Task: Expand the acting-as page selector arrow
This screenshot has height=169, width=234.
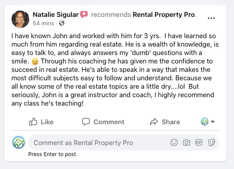Action: click(x=213, y=122)
